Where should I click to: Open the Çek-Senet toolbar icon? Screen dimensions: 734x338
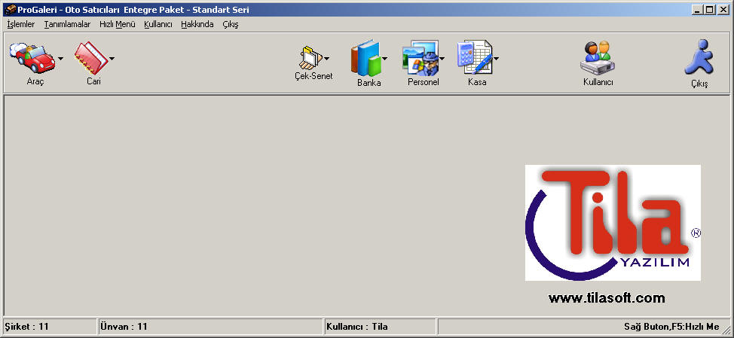(x=309, y=57)
